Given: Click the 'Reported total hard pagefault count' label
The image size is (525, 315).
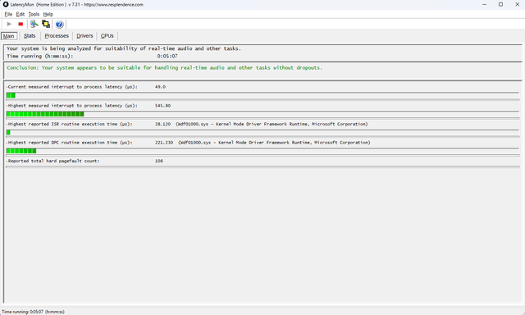Looking at the screenshot, I should click(x=53, y=161).
